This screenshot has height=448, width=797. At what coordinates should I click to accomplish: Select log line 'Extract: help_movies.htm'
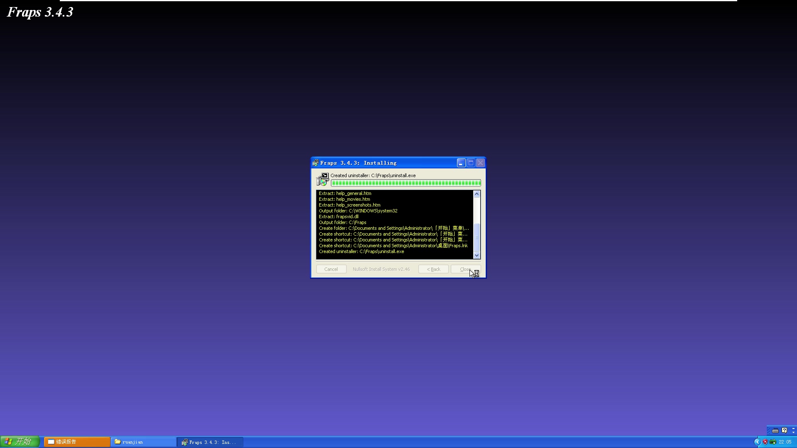tap(344, 199)
